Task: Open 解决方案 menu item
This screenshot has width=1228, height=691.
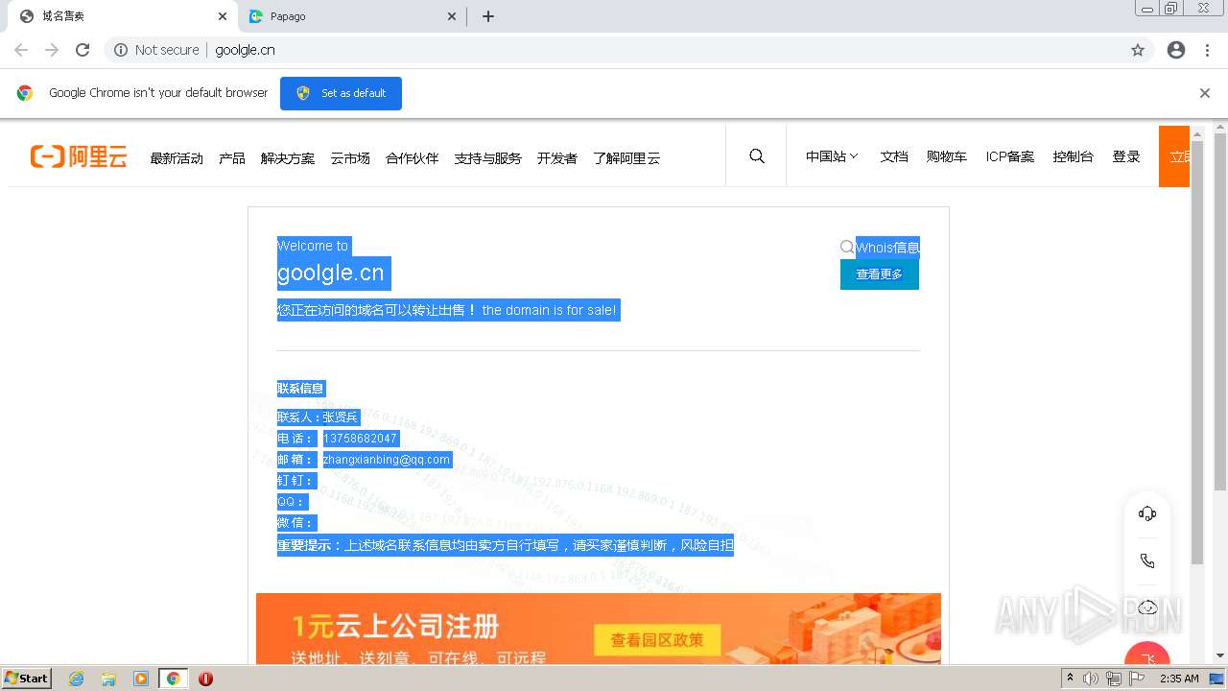Action: [x=288, y=158]
